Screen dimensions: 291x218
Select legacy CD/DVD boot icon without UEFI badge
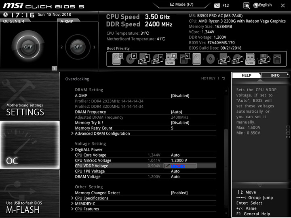pyautogui.click(x=211, y=59)
